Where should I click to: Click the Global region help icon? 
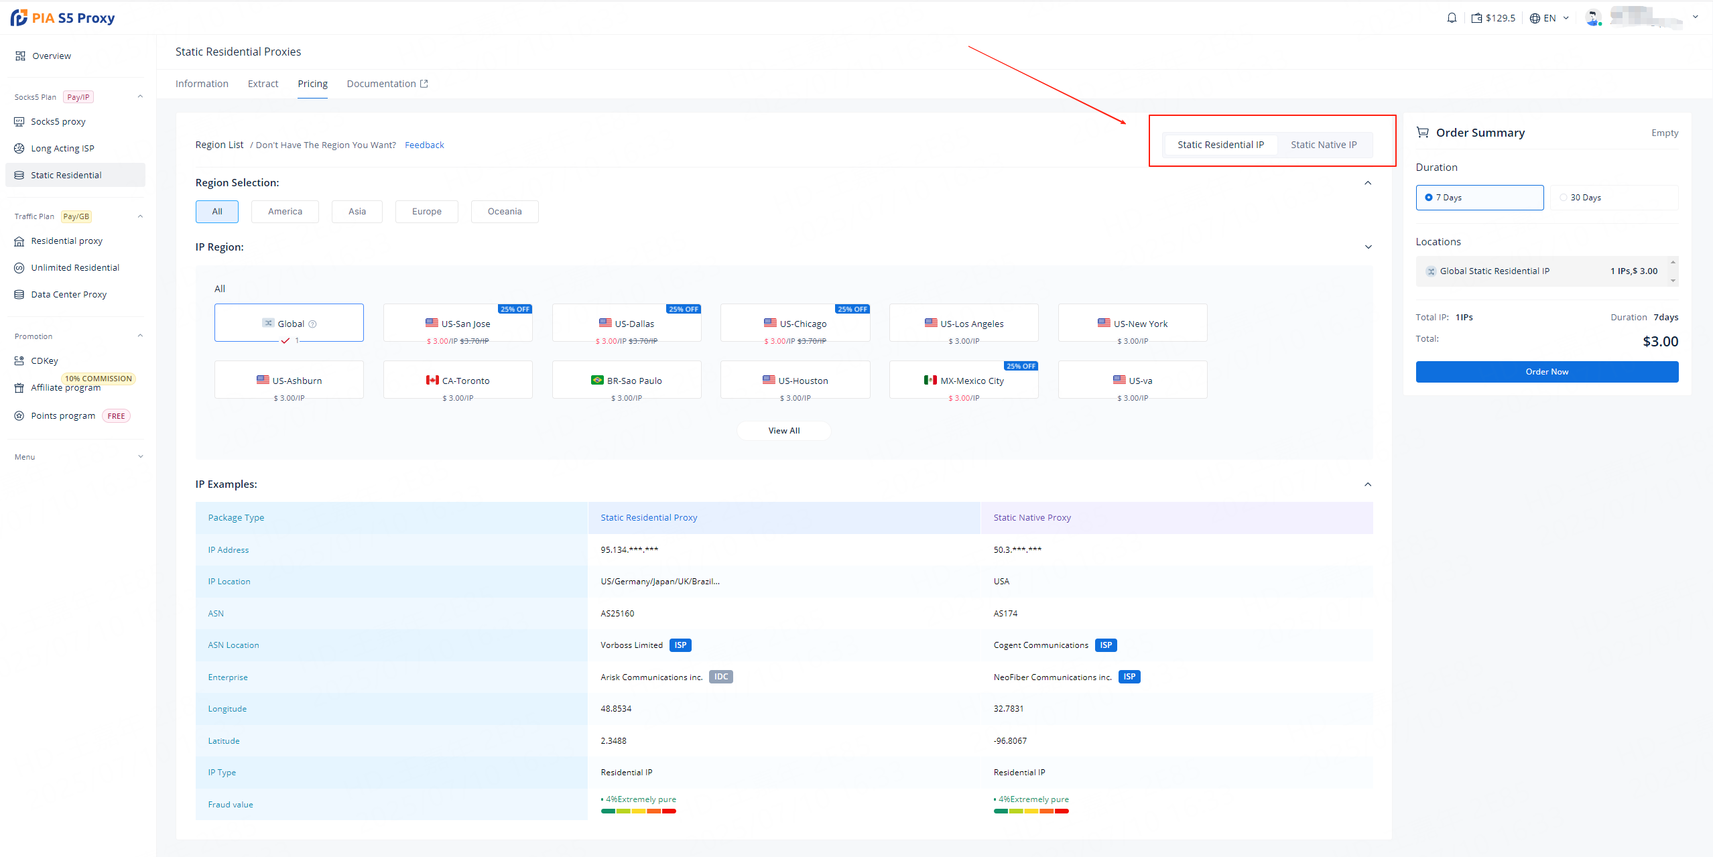tap(312, 324)
